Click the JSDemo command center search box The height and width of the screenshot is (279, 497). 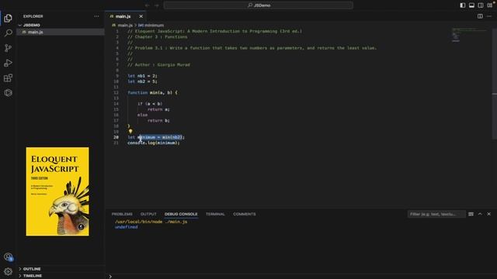[x=259, y=5]
